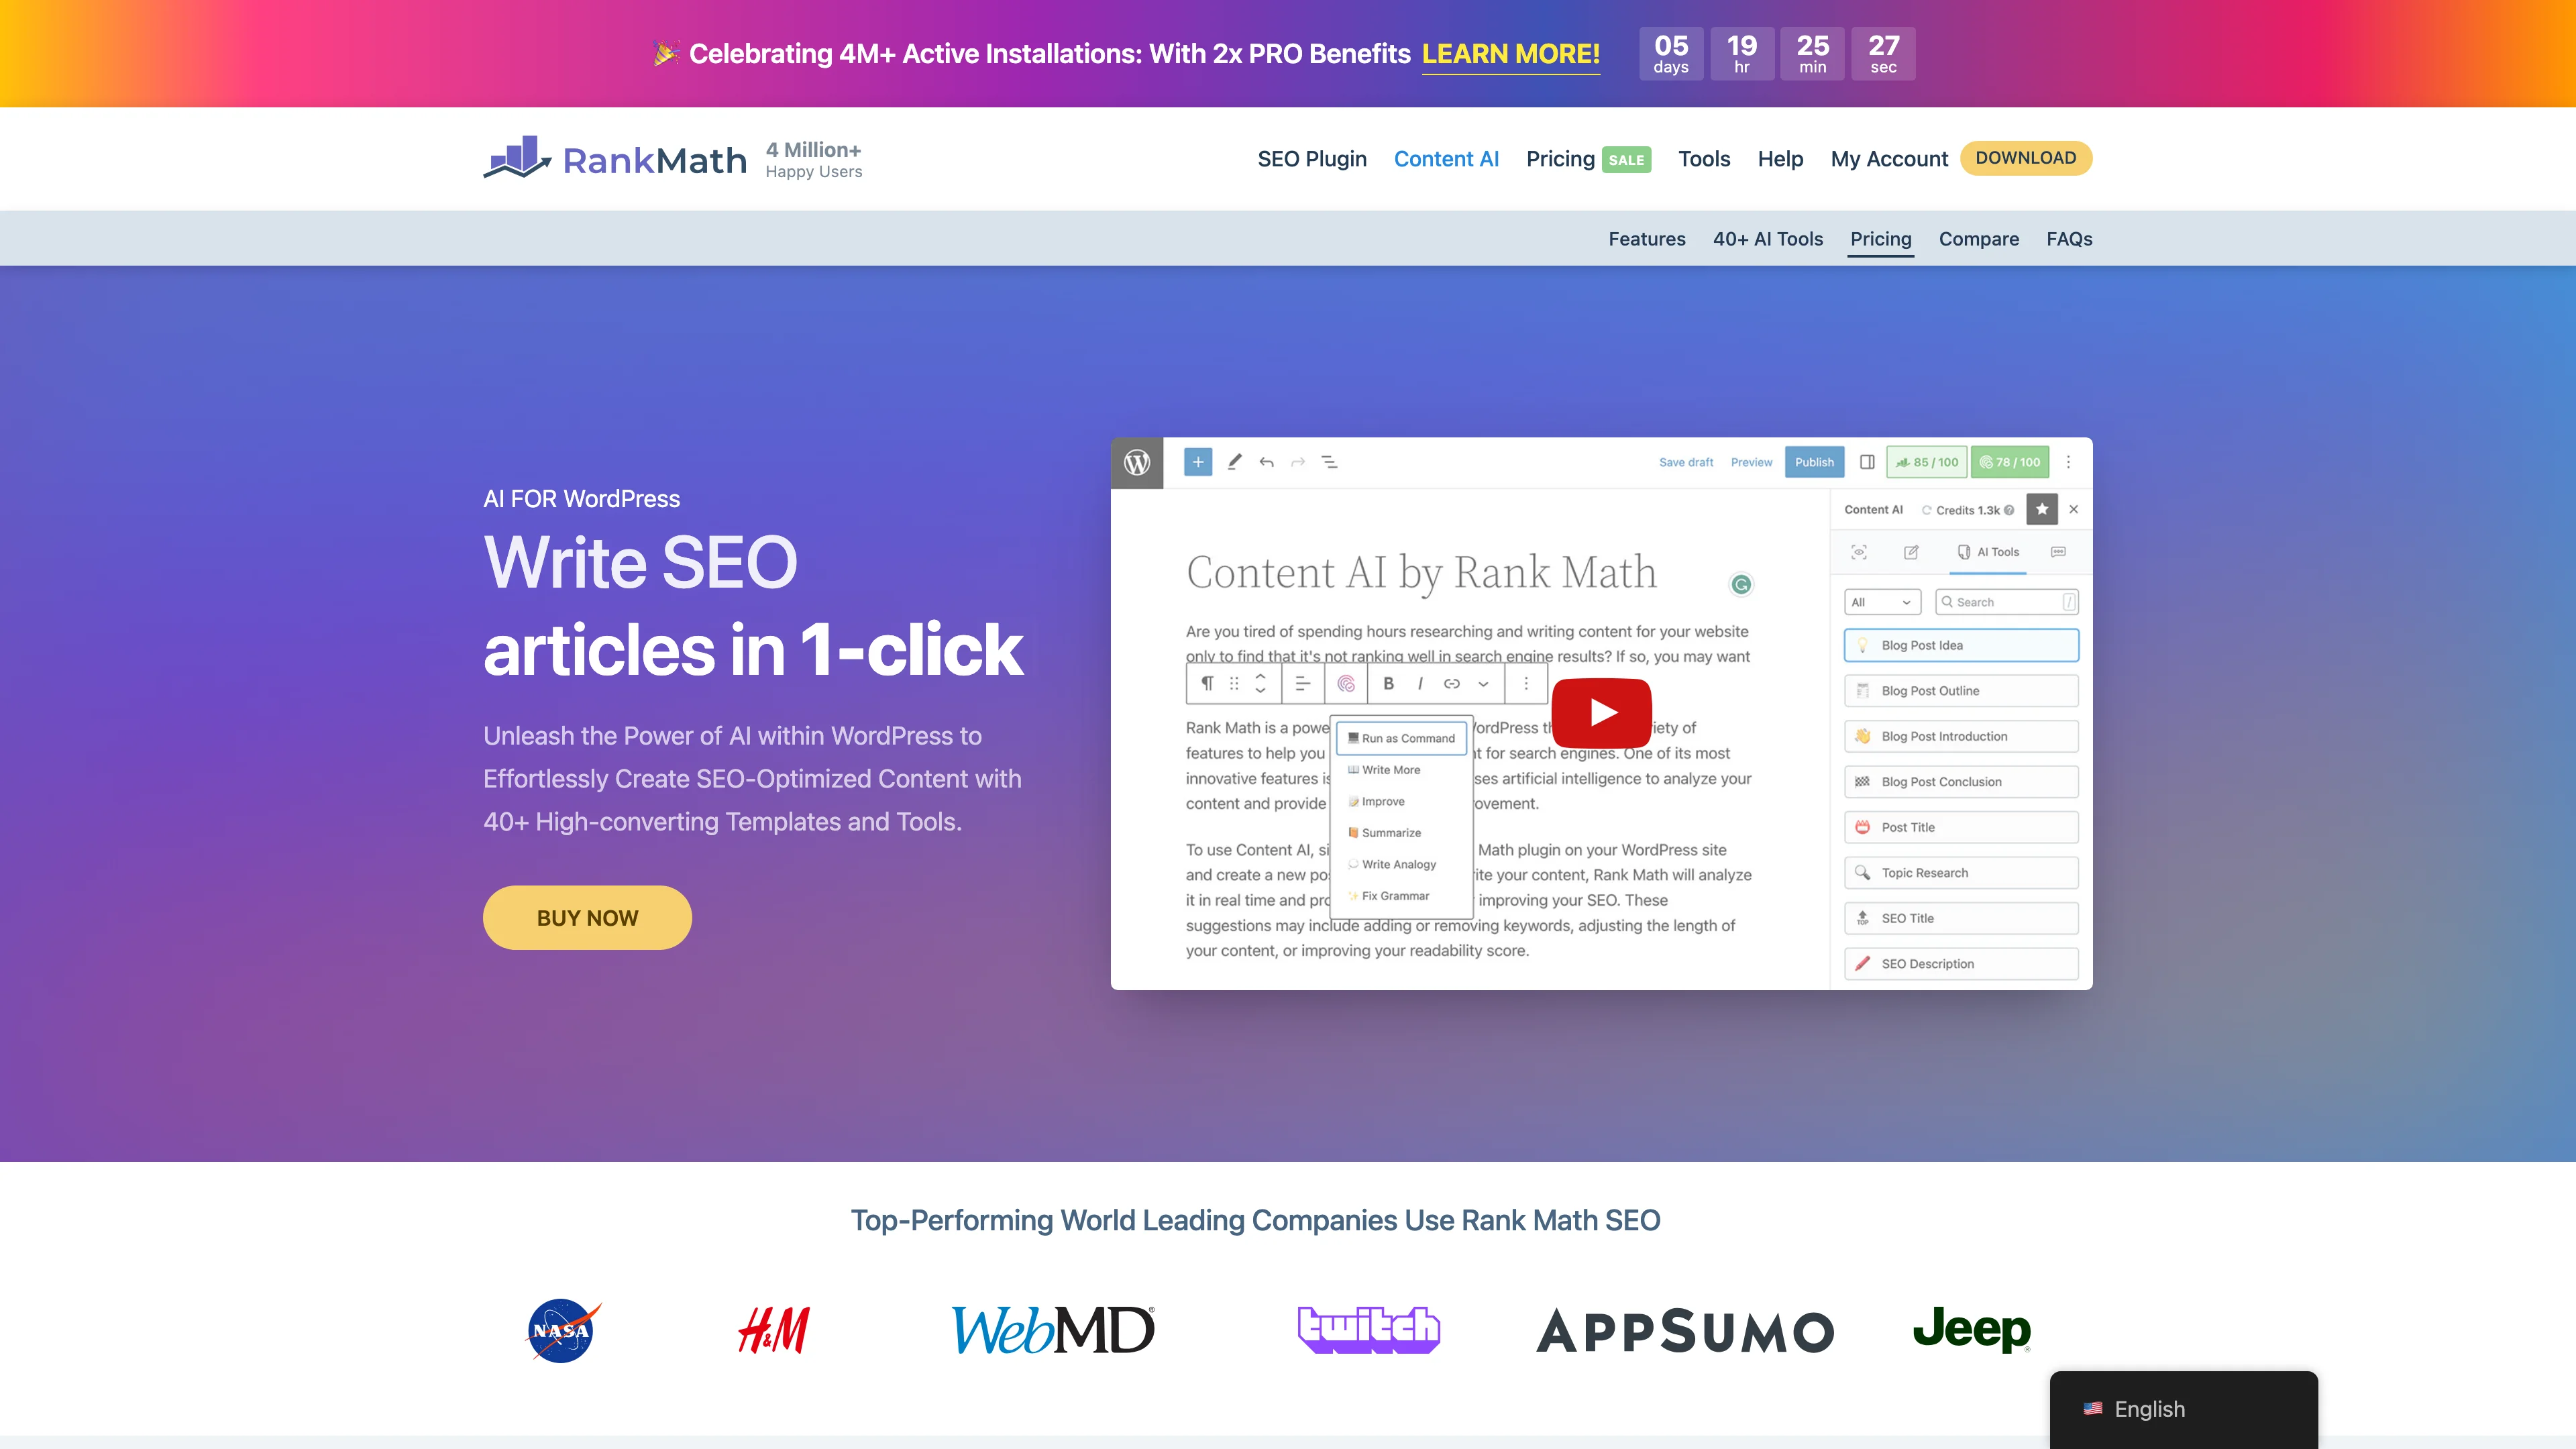2576x1449 pixels.
Task: Click the blue plus add-block icon
Action: [1198, 462]
